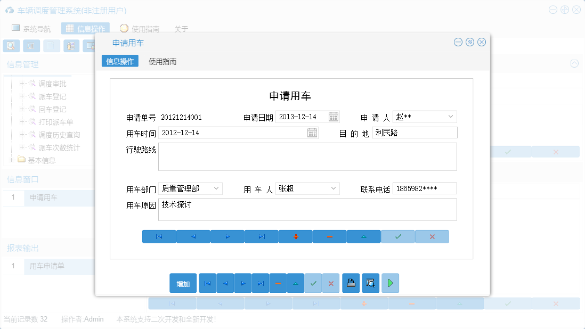Delete current record with minus icon
This screenshot has width=585, height=329.
pos(329,236)
